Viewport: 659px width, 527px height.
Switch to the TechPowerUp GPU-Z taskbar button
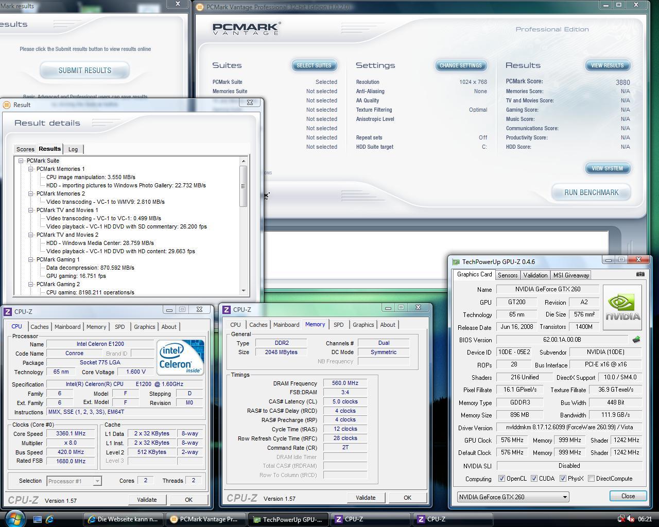click(288, 519)
